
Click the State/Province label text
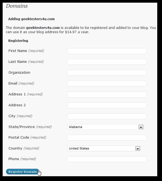tap(21, 127)
